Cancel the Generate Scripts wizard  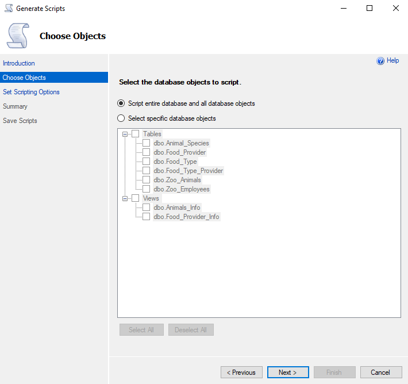point(381,373)
